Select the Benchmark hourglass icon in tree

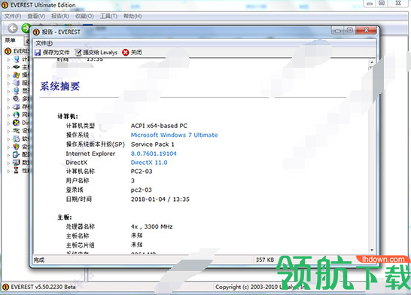17,171
